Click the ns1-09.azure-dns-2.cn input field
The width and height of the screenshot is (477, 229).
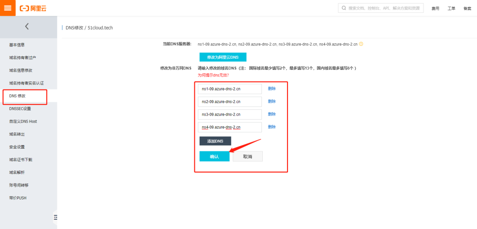coord(230,89)
